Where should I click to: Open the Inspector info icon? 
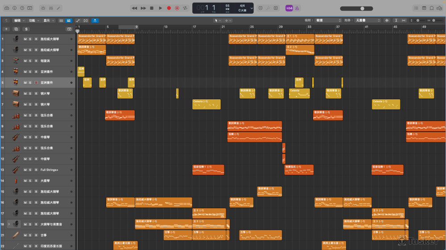pos(15,8)
